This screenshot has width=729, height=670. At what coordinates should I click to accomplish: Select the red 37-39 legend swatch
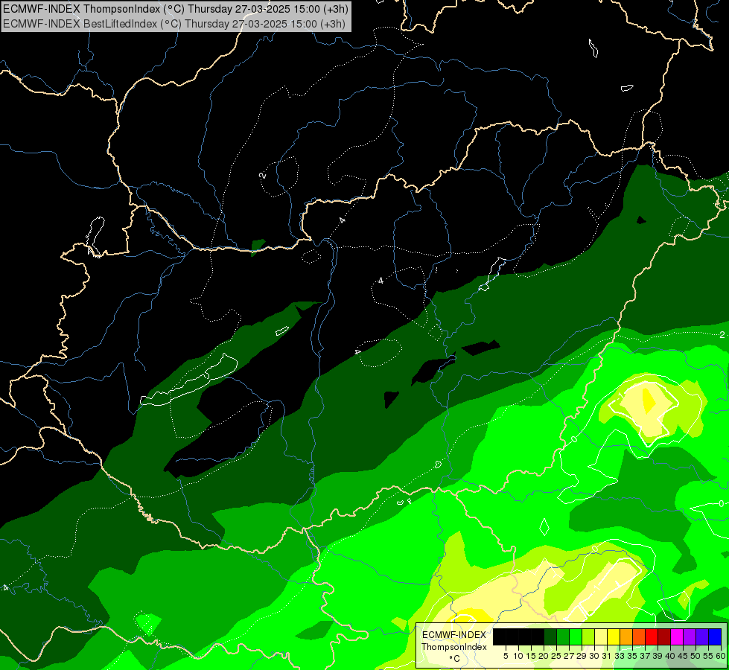pyautogui.click(x=652, y=636)
